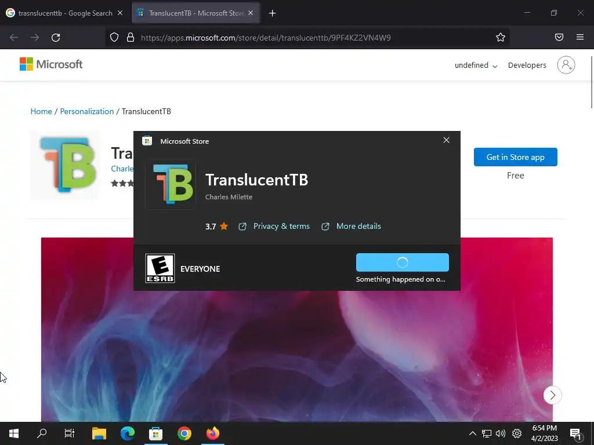Image resolution: width=594 pixels, height=445 pixels.
Task: Click the Microsoft logo in page header
Action: [51, 64]
